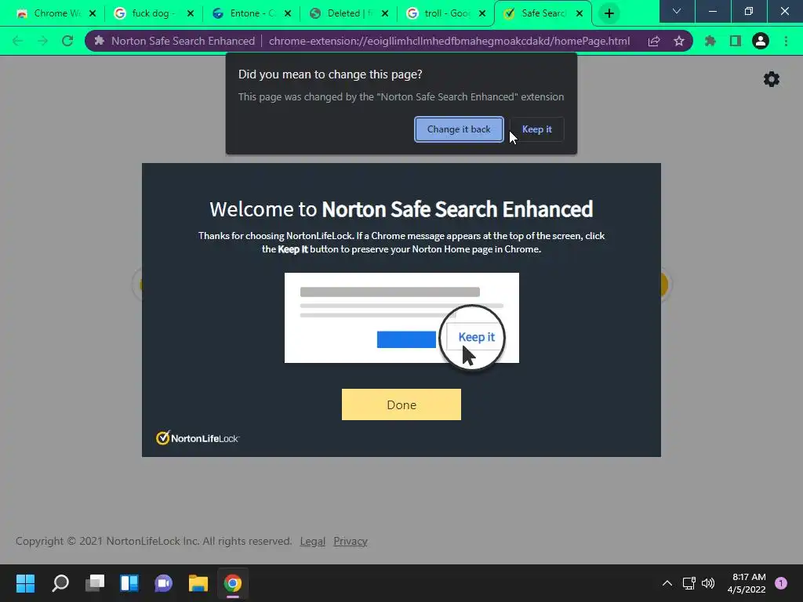Open volume control tray icon
803x602 pixels.
point(708,583)
